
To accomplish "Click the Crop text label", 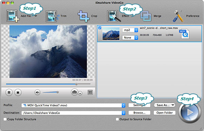I will click(x=94, y=16).
